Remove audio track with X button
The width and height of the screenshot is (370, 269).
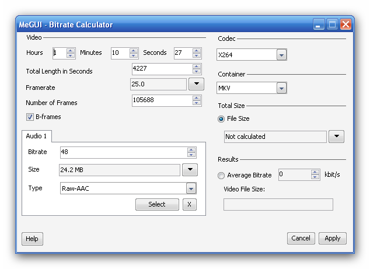(x=190, y=204)
